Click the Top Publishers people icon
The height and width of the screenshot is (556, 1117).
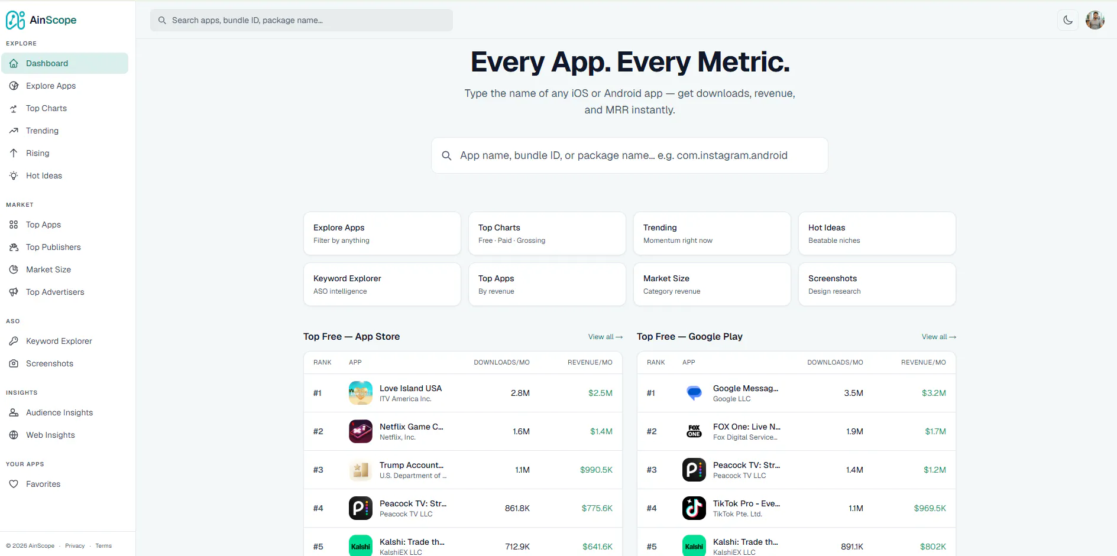(x=14, y=247)
